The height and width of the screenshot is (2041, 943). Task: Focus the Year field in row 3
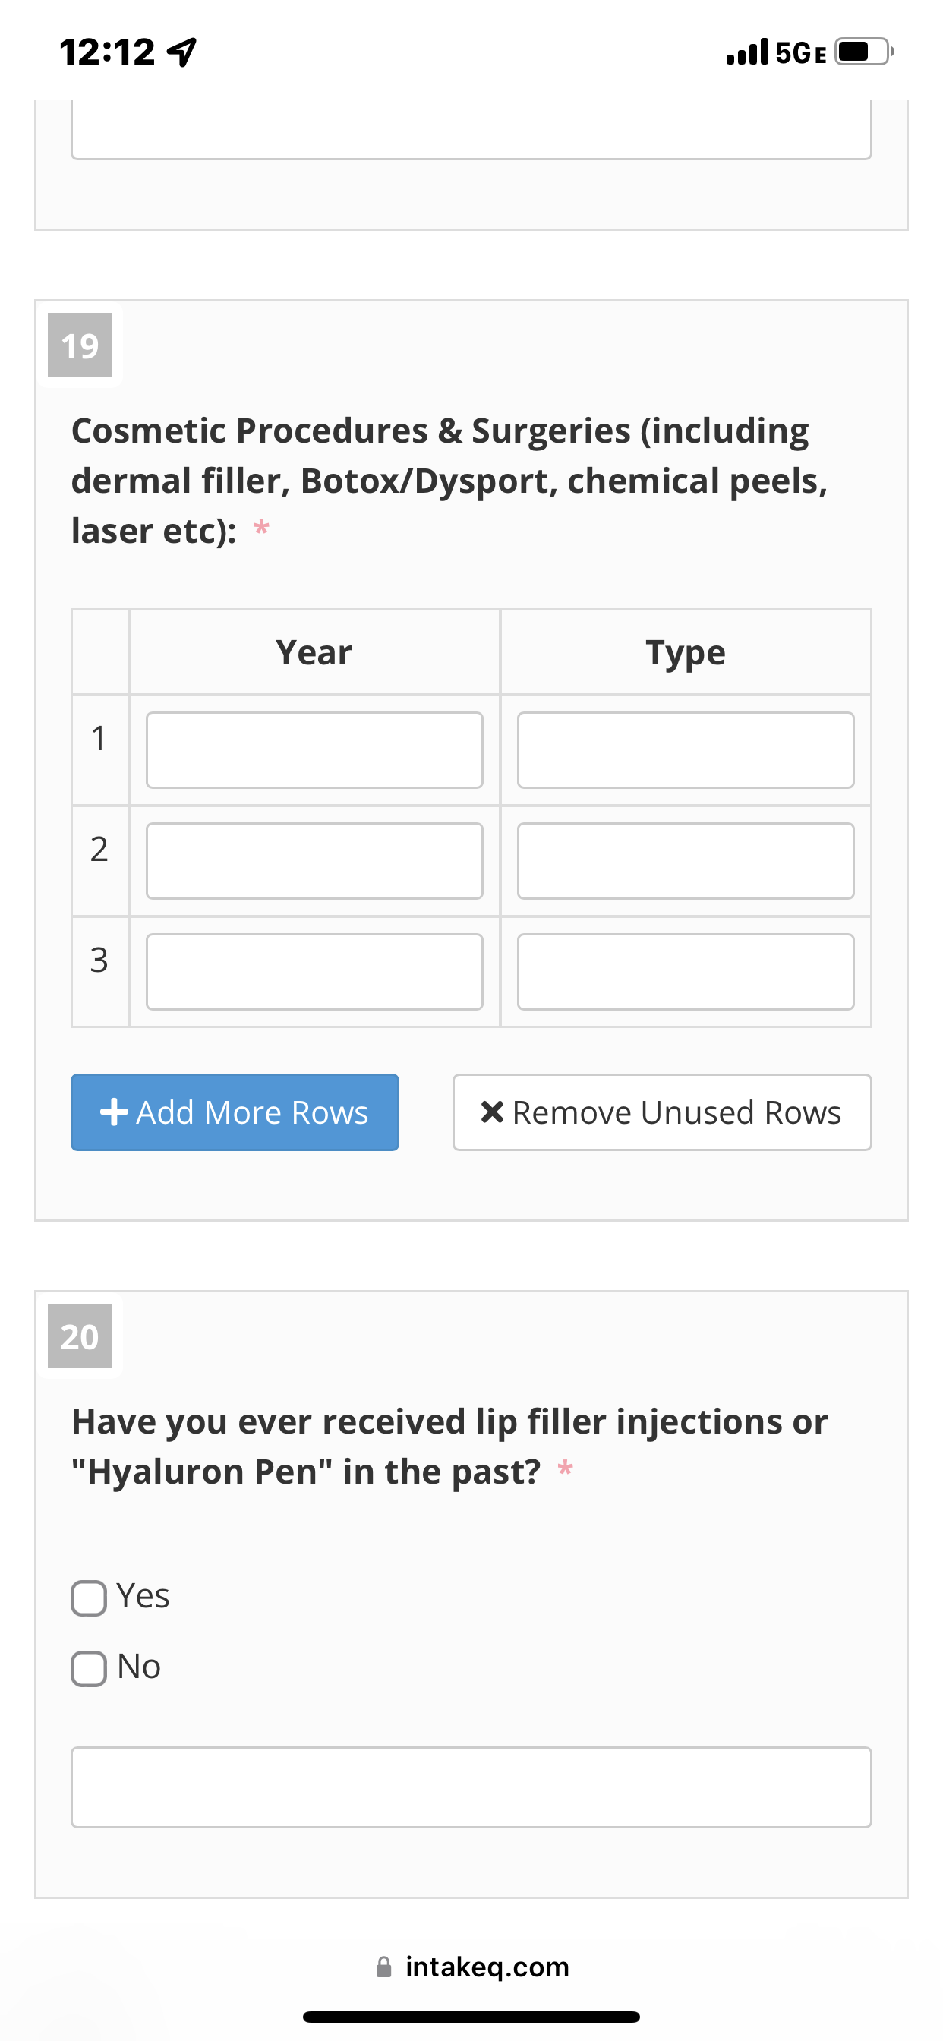(x=314, y=971)
